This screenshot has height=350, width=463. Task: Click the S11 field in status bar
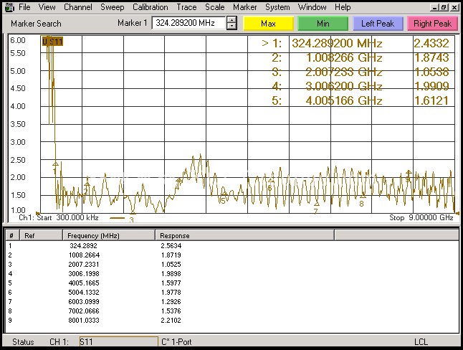(x=117, y=341)
